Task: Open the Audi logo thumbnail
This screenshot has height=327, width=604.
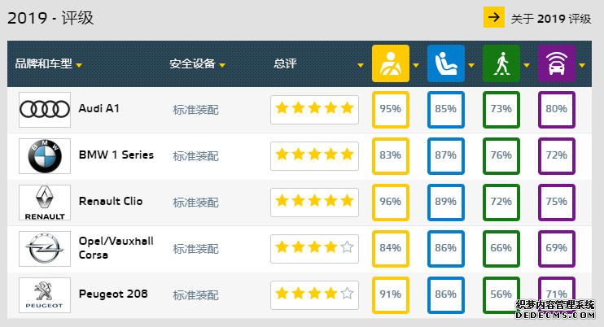Action: coord(45,110)
